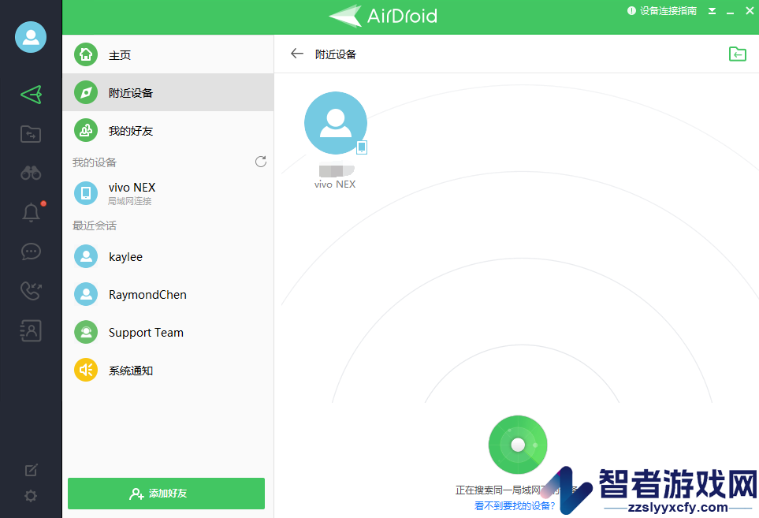Open the binoculars remote view icon
The width and height of the screenshot is (759, 518).
pyautogui.click(x=31, y=173)
